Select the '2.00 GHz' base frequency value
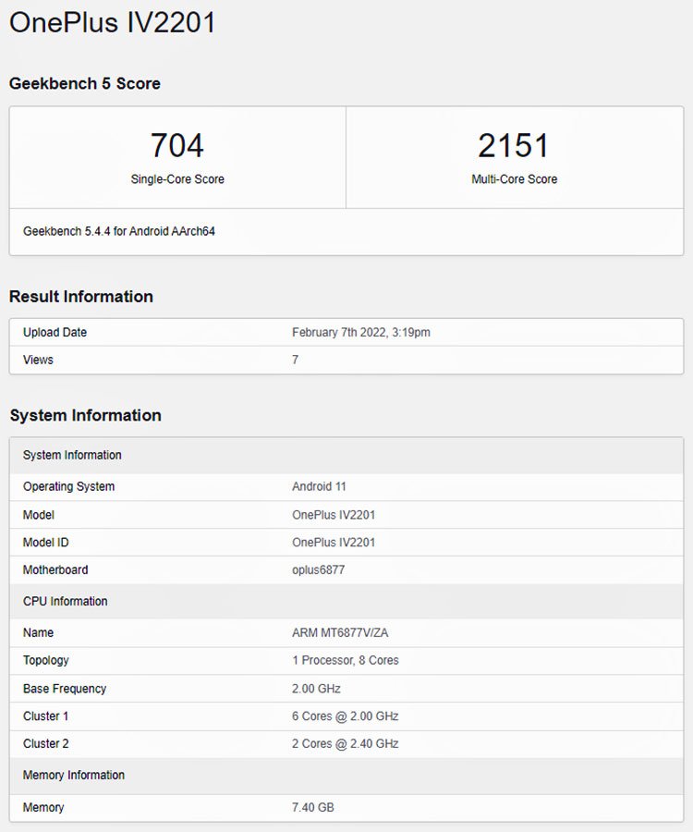 coord(316,689)
